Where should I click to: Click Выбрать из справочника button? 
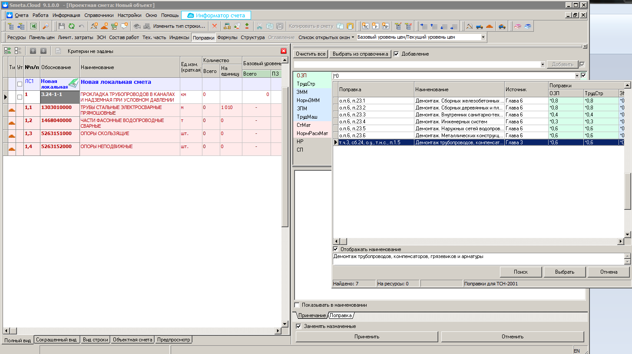point(360,54)
